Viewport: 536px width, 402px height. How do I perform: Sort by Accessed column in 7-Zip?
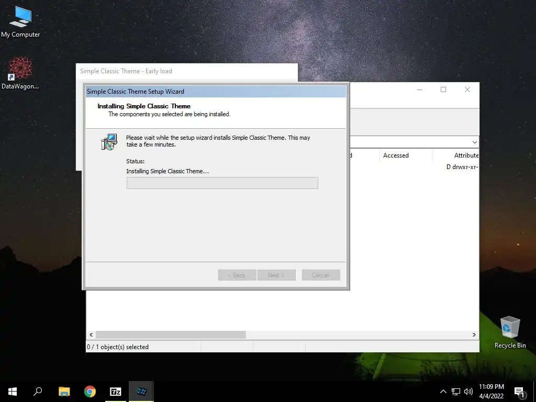(406, 155)
